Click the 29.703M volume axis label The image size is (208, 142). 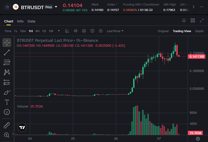point(195,133)
